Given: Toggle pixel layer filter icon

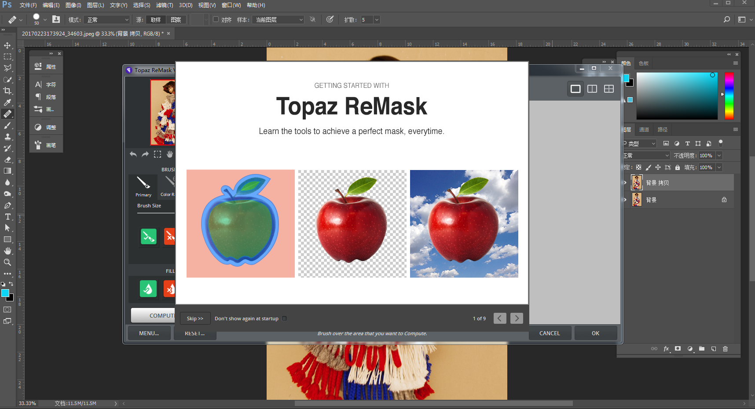Looking at the screenshot, I should click(x=666, y=143).
